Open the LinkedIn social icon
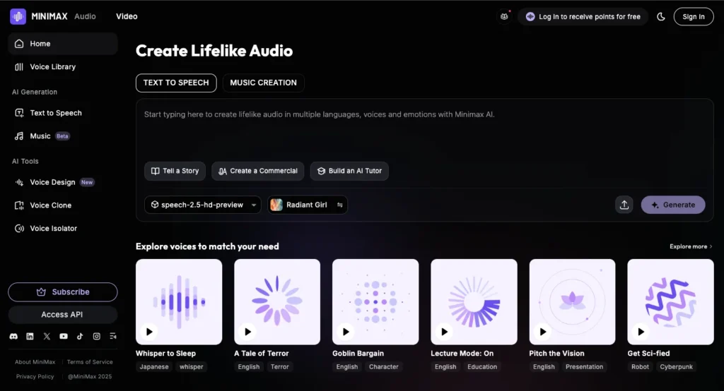 point(30,337)
